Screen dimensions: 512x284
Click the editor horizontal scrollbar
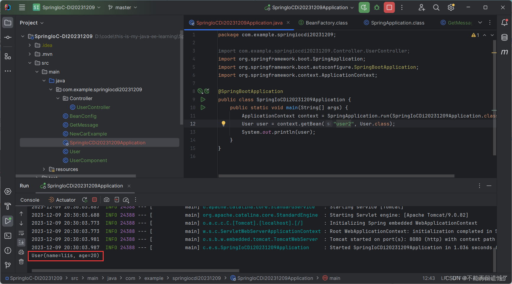point(336,176)
